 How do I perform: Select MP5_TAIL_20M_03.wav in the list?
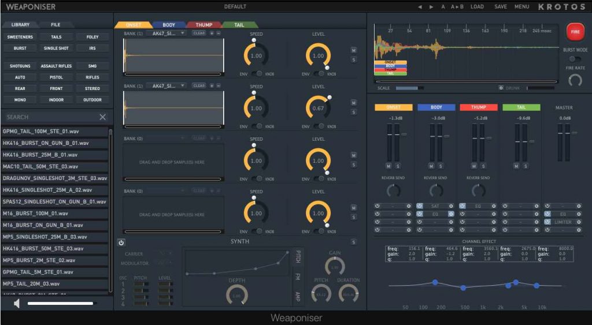tap(55, 284)
